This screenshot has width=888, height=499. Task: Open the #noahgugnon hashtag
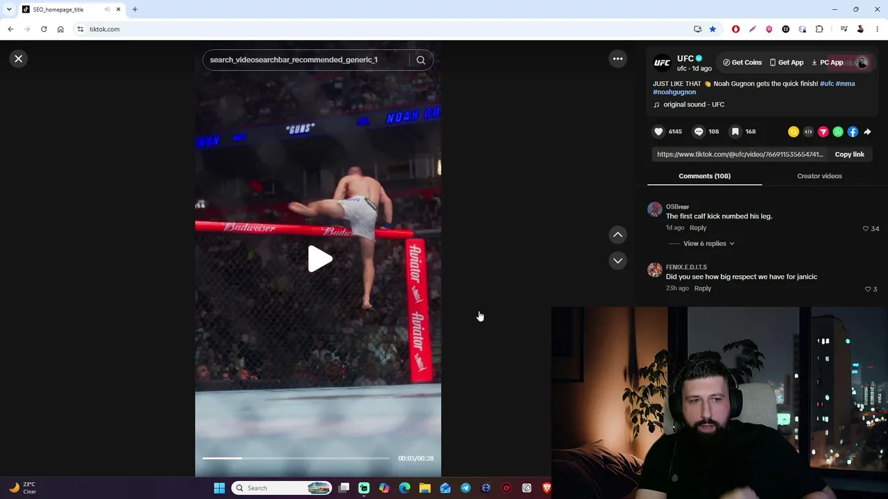(674, 92)
